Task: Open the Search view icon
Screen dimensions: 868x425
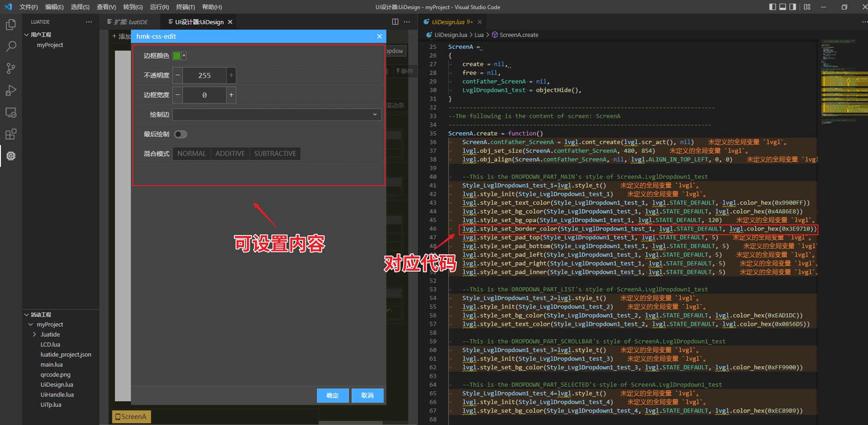Action: click(11, 46)
